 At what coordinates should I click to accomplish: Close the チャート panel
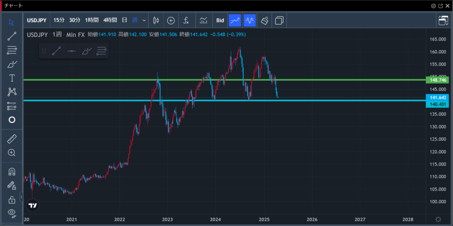coord(448,6)
